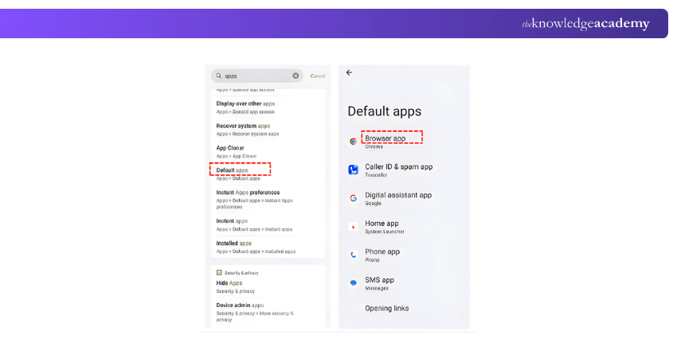
Task: Open 'Recover system apps' result
Action: point(268,130)
